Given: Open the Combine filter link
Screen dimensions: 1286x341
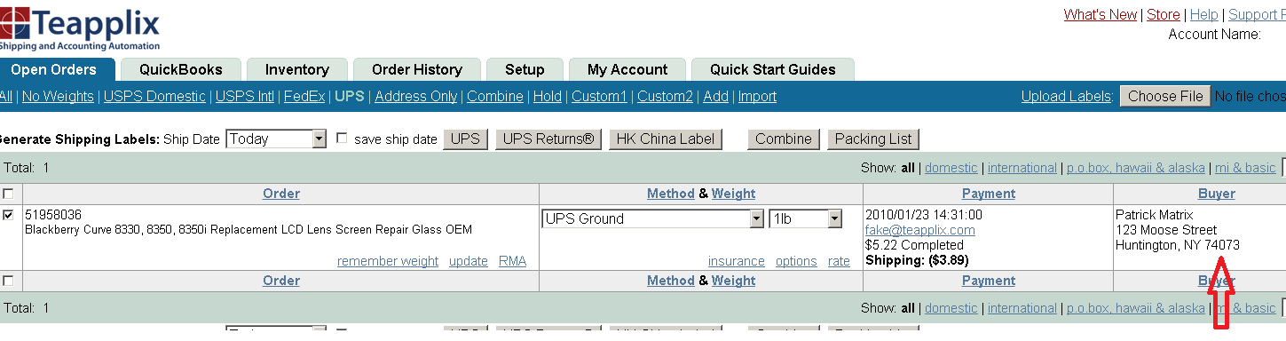Looking at the screenshot, I should [495, 96].
